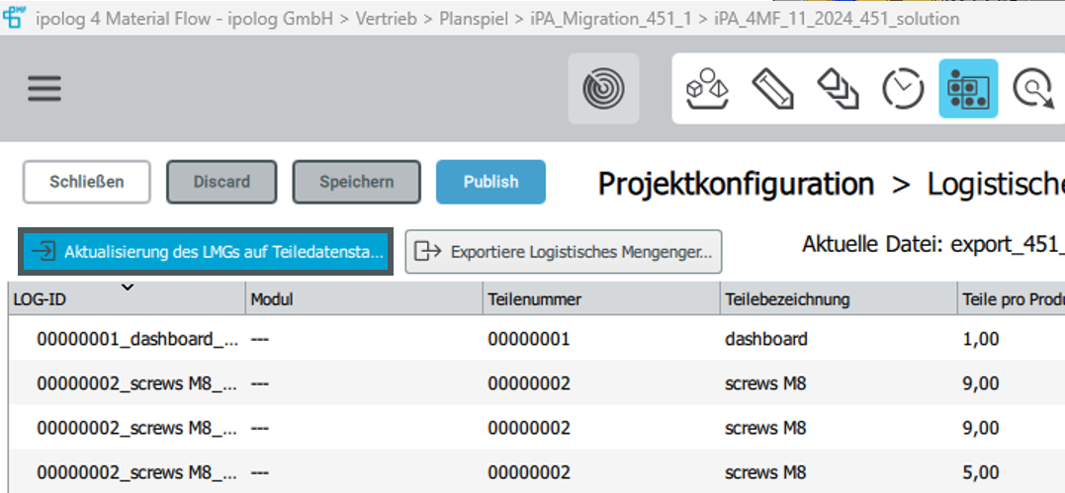Toggle sort arrow on LOG-ID column
The width and height of the screenshot is (1065, 493).
(127, 288)
